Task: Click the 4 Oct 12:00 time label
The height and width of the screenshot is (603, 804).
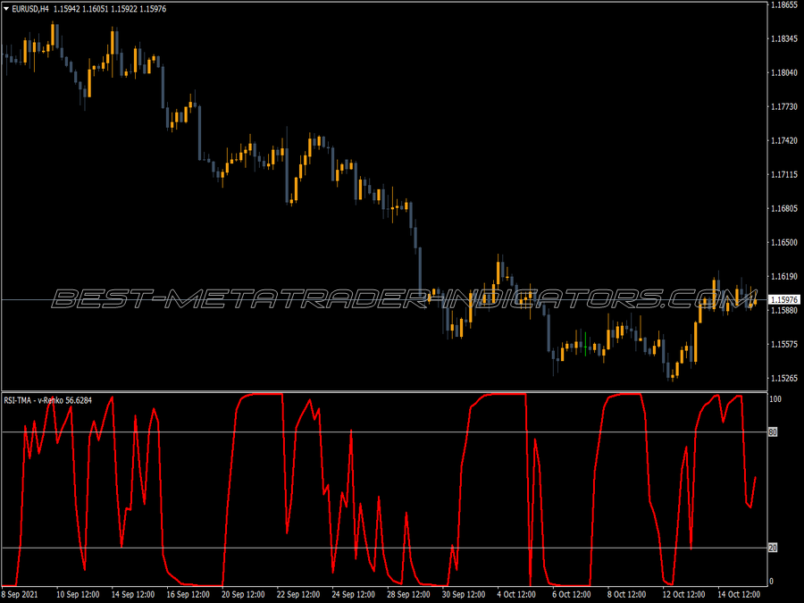Action: (516, 595)
